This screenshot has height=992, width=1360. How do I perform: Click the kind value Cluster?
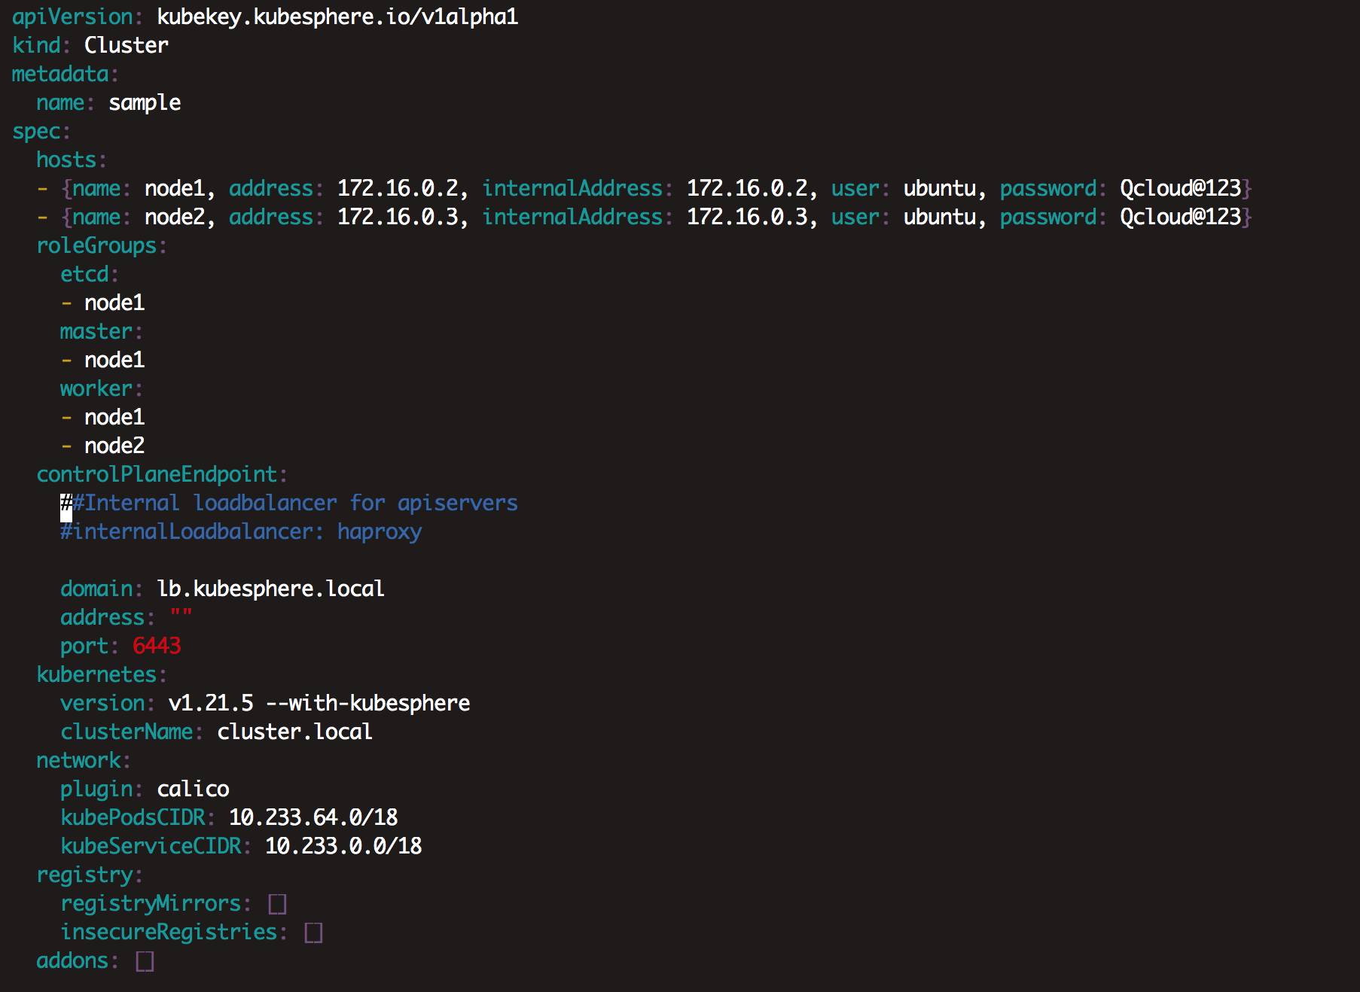pos(126,45)
